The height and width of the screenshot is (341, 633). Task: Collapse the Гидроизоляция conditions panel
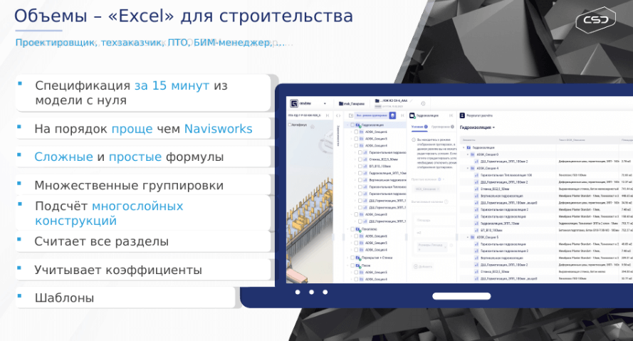pos(452,115)
